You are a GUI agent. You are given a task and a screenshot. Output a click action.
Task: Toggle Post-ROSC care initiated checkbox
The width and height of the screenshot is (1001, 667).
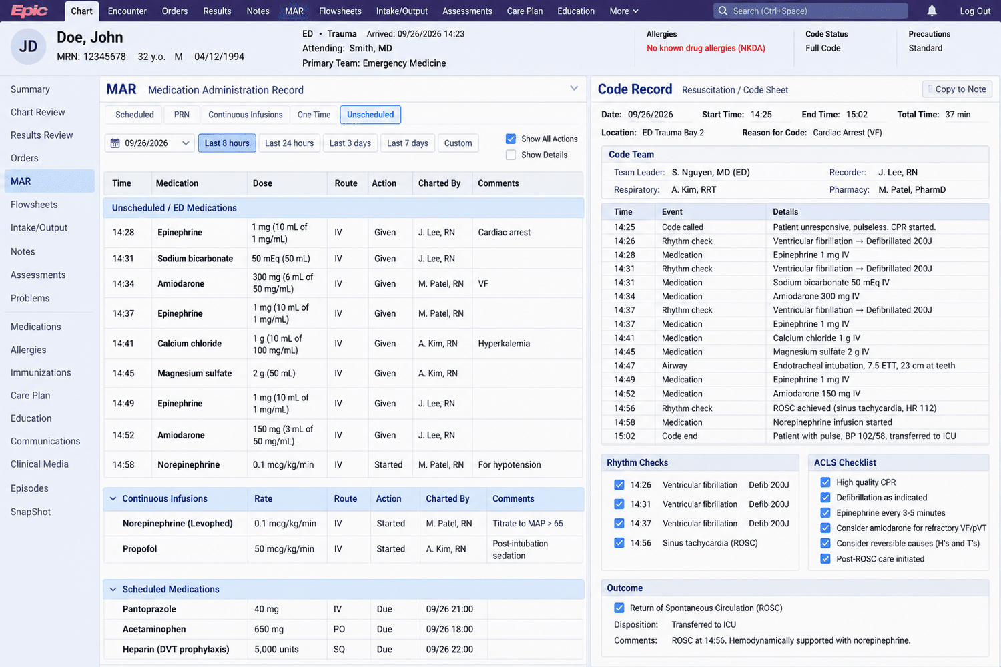pyautogui.click(x=825, y=559)
